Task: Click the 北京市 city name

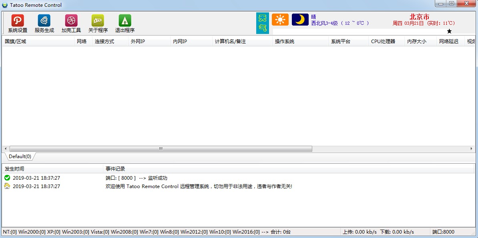Action: [x=420, y=17]
